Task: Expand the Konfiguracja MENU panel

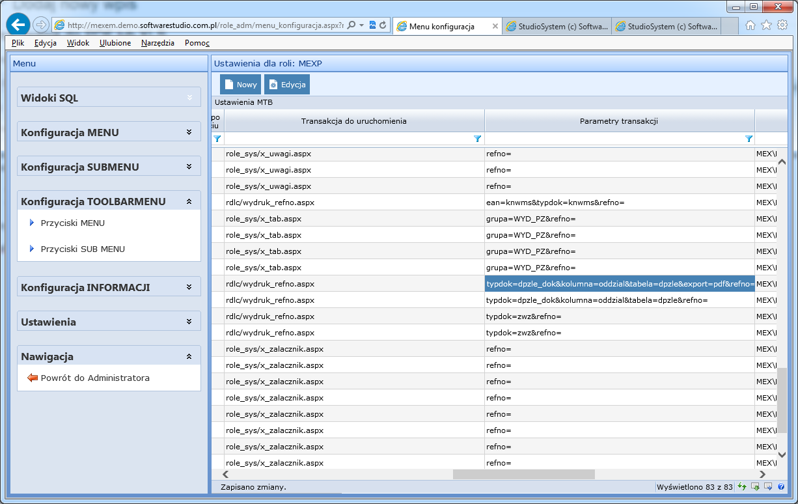Action: 189,132
